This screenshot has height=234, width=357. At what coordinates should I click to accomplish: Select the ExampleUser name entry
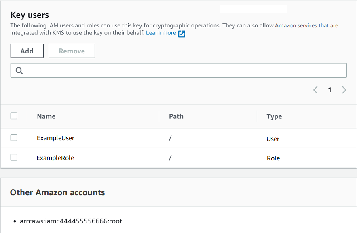coord(55,138)
